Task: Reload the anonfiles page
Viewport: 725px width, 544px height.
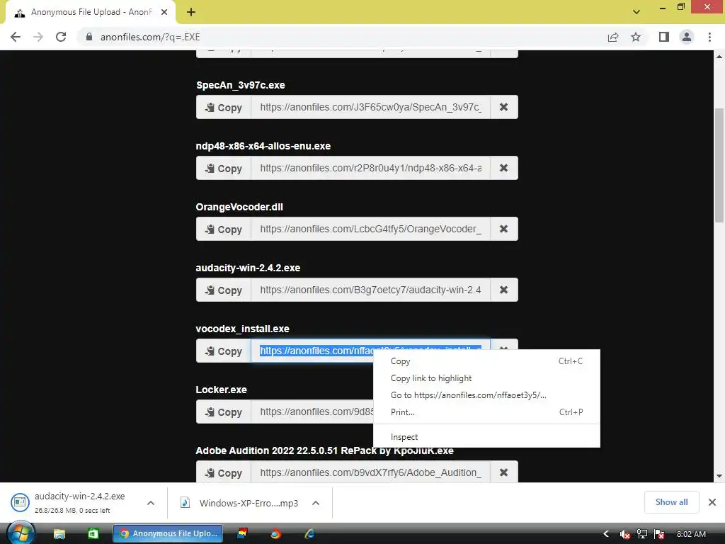Action: [x=61, y=37]
